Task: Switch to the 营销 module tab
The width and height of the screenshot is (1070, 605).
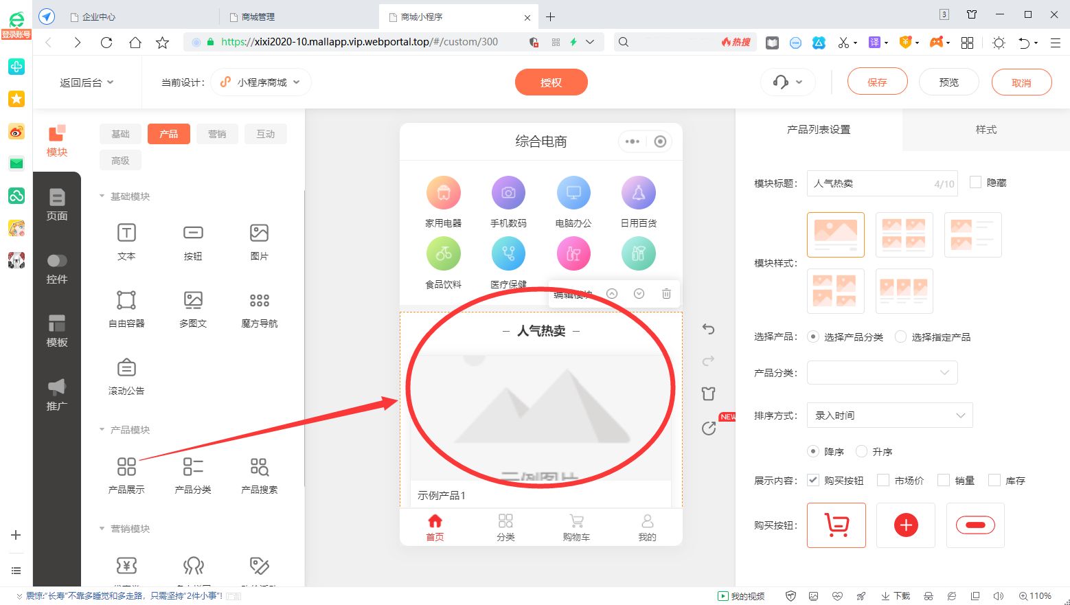Action: [x=217, y=133]
